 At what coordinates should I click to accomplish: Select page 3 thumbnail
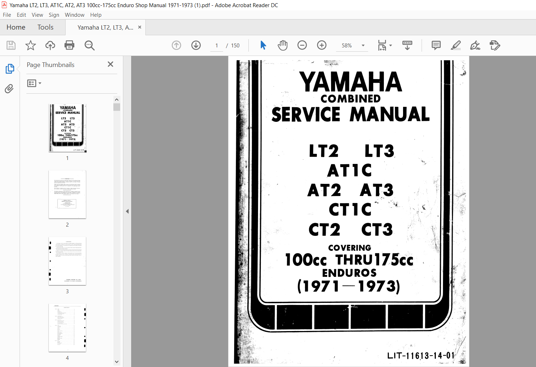click(x=67, y=261)
